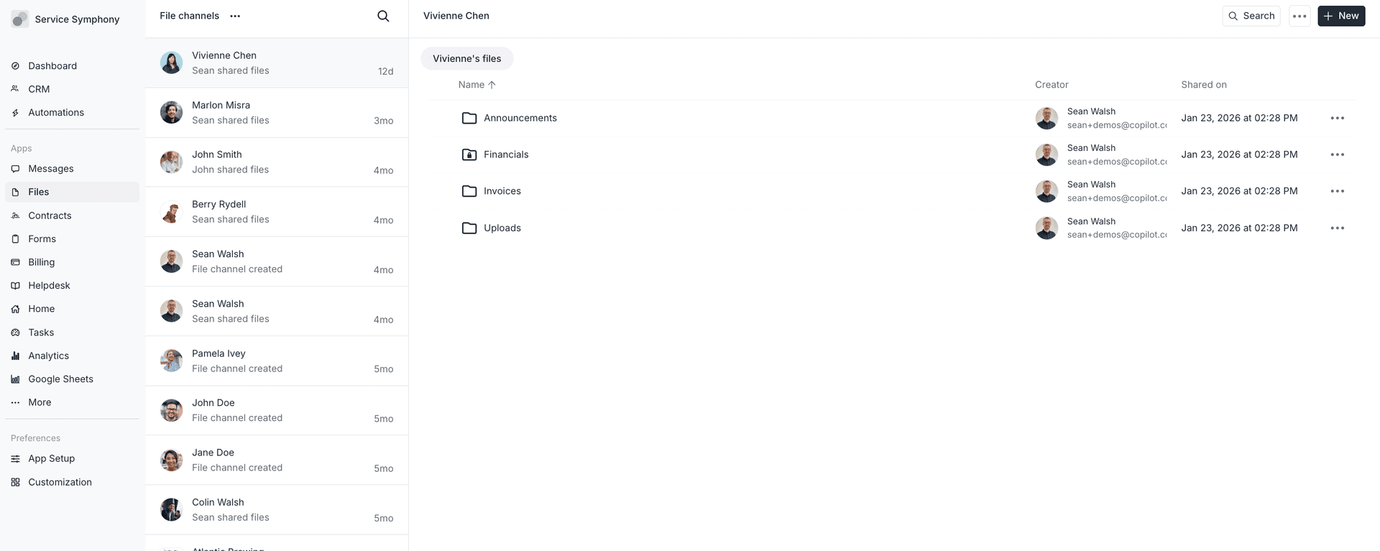1380x551 pixels.
Task: Open the Analytics app
Action: [x=48, y=355]
